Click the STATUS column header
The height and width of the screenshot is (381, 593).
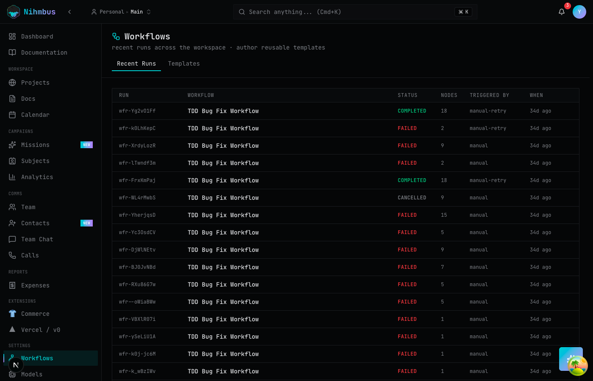pyautogui.click(x=407, y=95)
